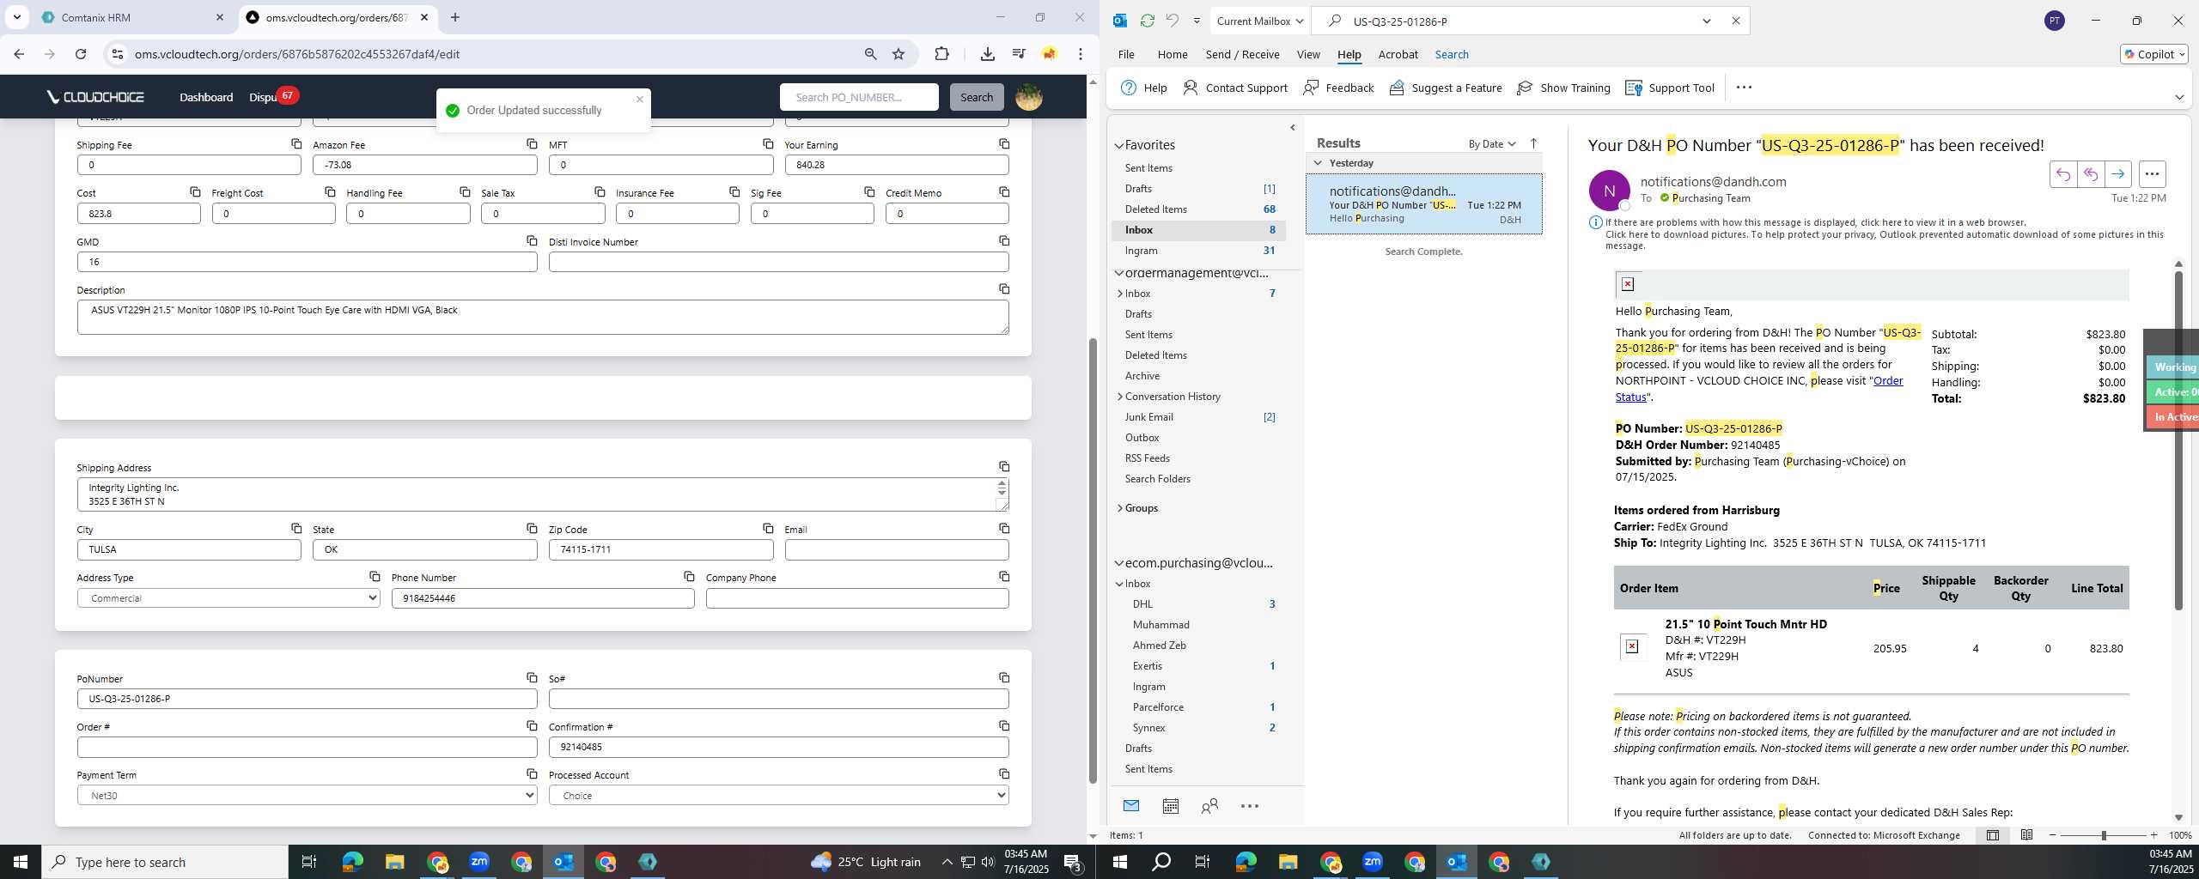Switch to the Outlook Home tab
Screen dimensions: 2199x879
pyautogui.click(x=1172, y=54)
